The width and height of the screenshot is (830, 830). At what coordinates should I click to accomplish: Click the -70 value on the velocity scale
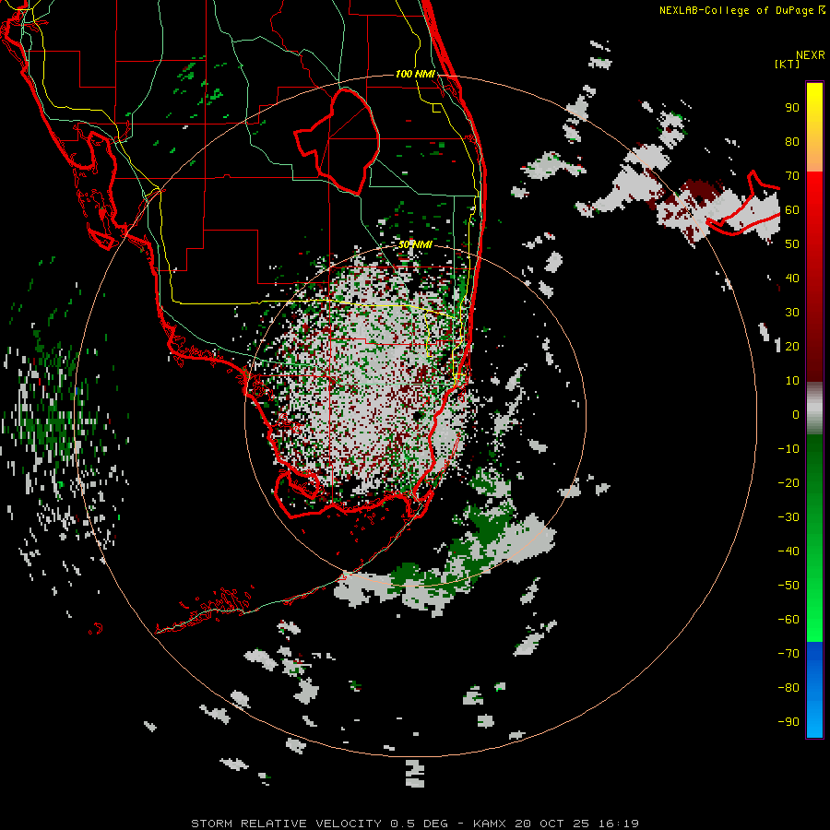pyautogui.click(x=788, y=654)
